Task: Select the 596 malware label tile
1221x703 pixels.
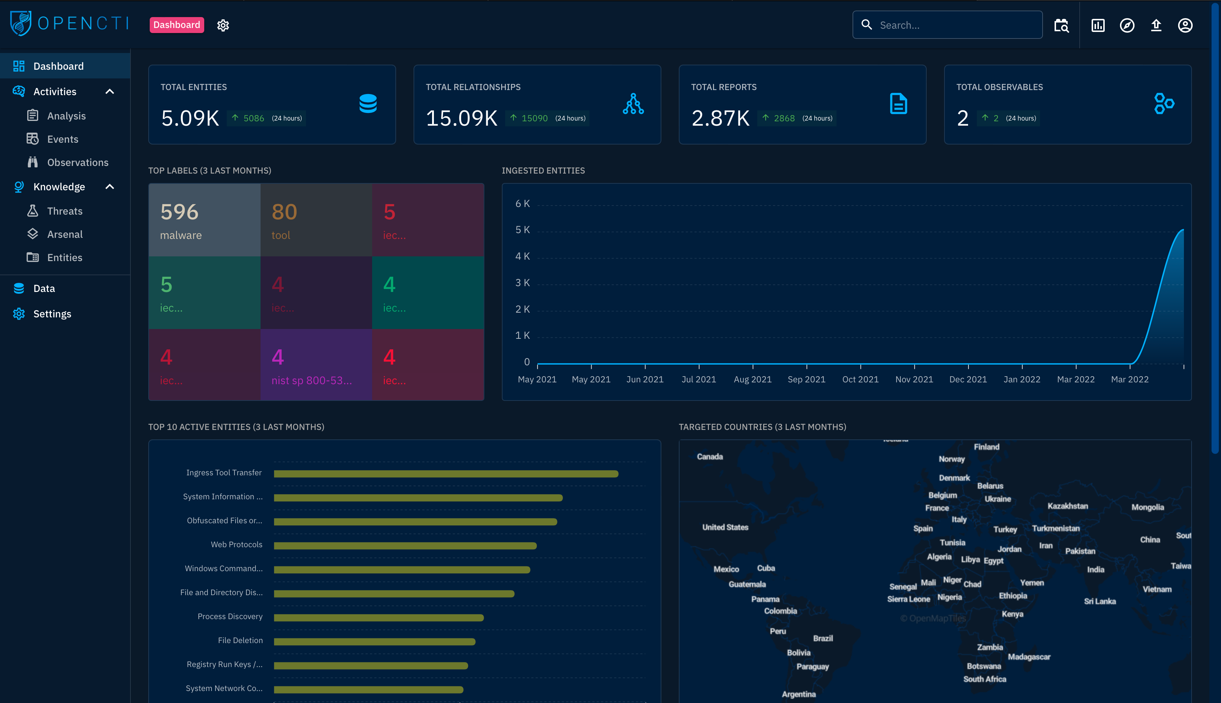Action: [204, 220]
